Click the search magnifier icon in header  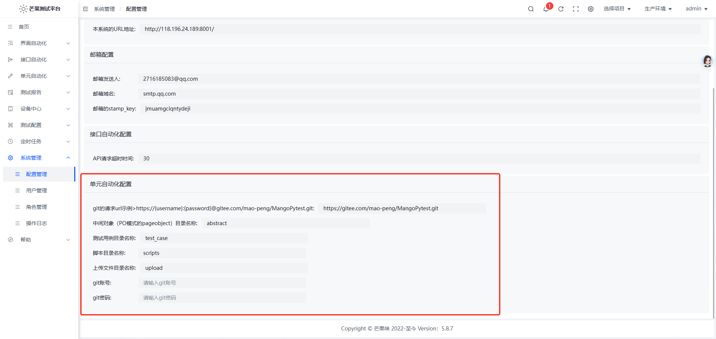coord(531,9)
